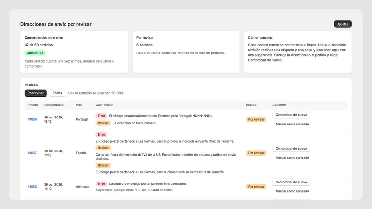The width and height of the screenshot is (372, 209).
Task: Click the Direcciones de envío por revisar heading
Action: pos(56,24)
